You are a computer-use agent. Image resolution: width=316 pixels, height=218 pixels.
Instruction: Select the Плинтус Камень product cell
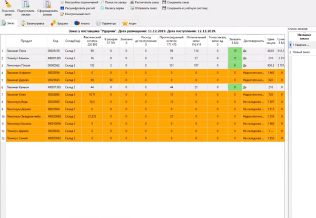click(x=26, y=58)
